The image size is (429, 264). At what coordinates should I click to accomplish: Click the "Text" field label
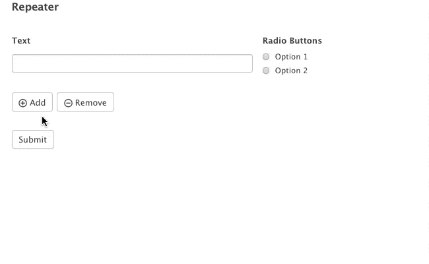click(x=21, y=41)
